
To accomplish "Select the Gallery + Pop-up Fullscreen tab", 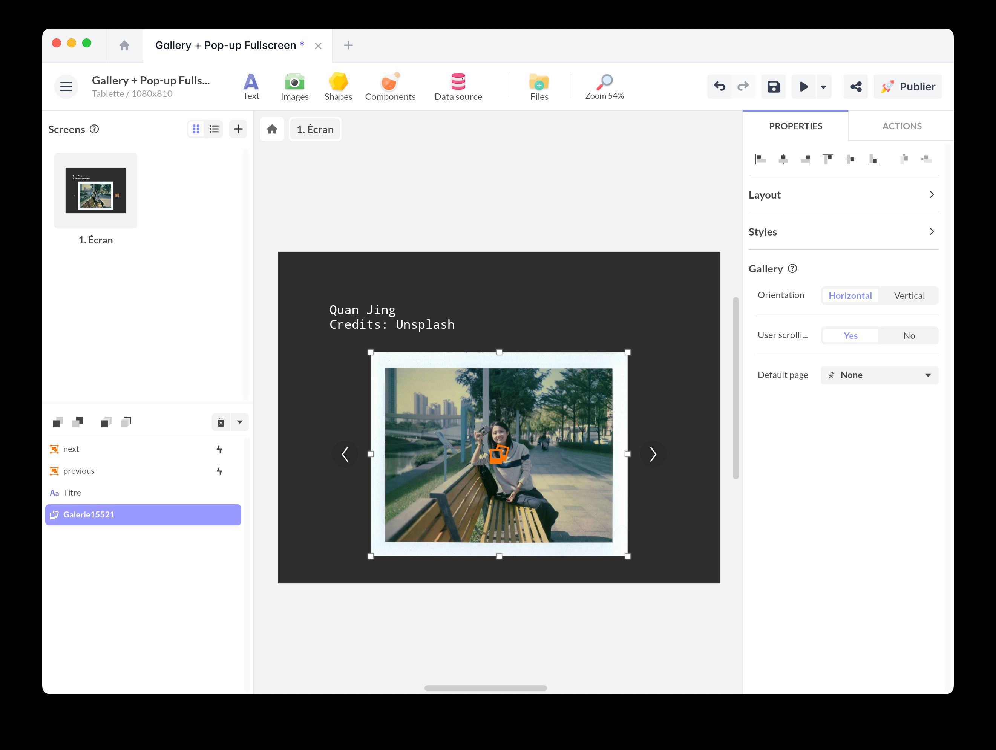I will [225, 46].
